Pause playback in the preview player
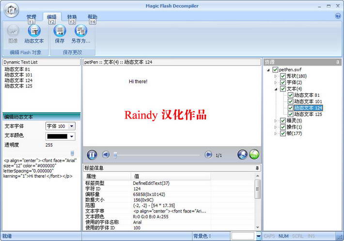344x241 pixels. tap(92, 155)
